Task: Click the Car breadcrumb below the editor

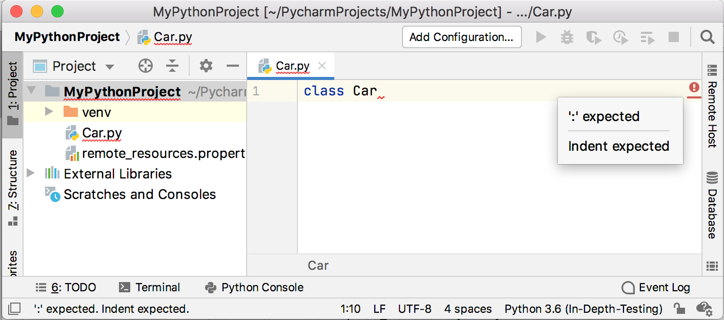Action: [x=318, y=266]
